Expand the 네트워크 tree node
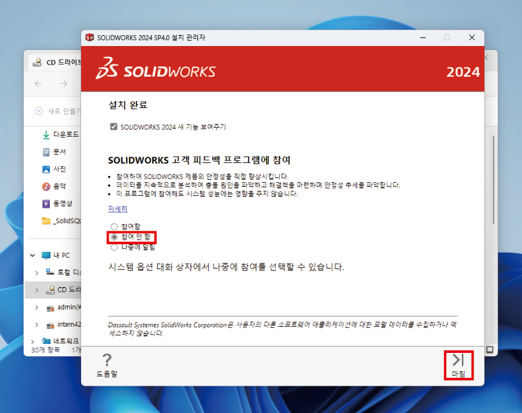The height and width of the screenshot is (413, 522). pos(33,341)
